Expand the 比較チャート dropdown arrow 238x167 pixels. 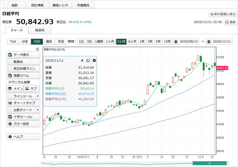click(x=37, y=110)
